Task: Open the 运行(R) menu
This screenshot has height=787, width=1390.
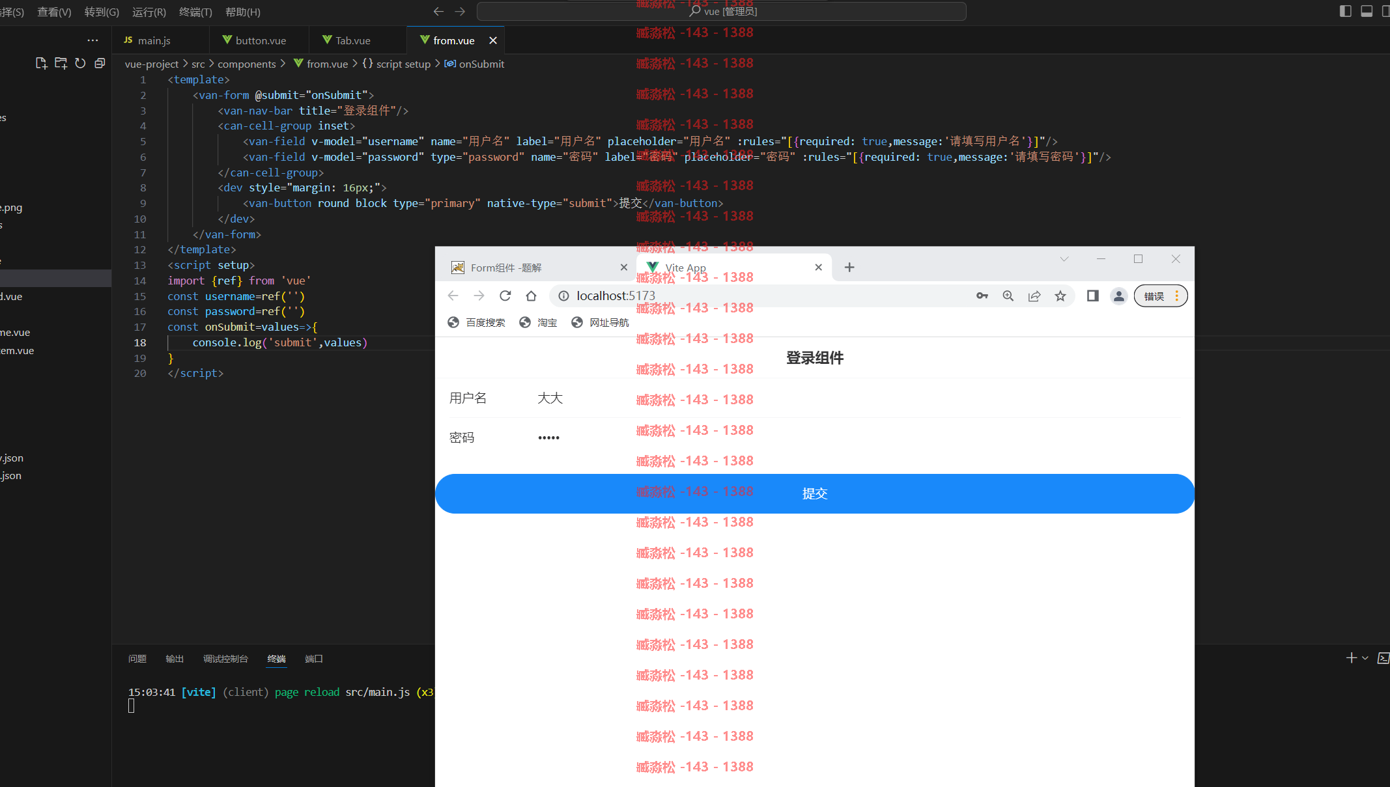Action: (149, 12)
